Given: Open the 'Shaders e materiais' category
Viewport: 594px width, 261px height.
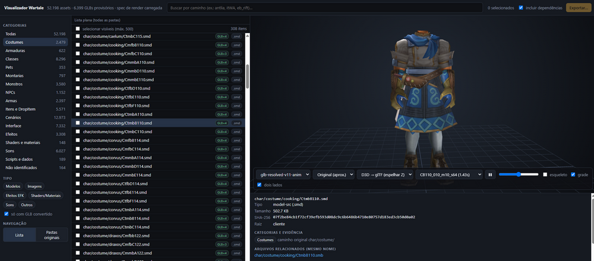Looking at the screenshot, I should point(35,142).
